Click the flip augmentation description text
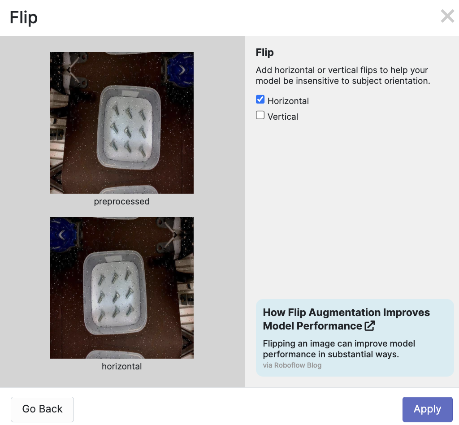Image resolution: width=459 pixels, height=425 pixels. click(342, 75)
